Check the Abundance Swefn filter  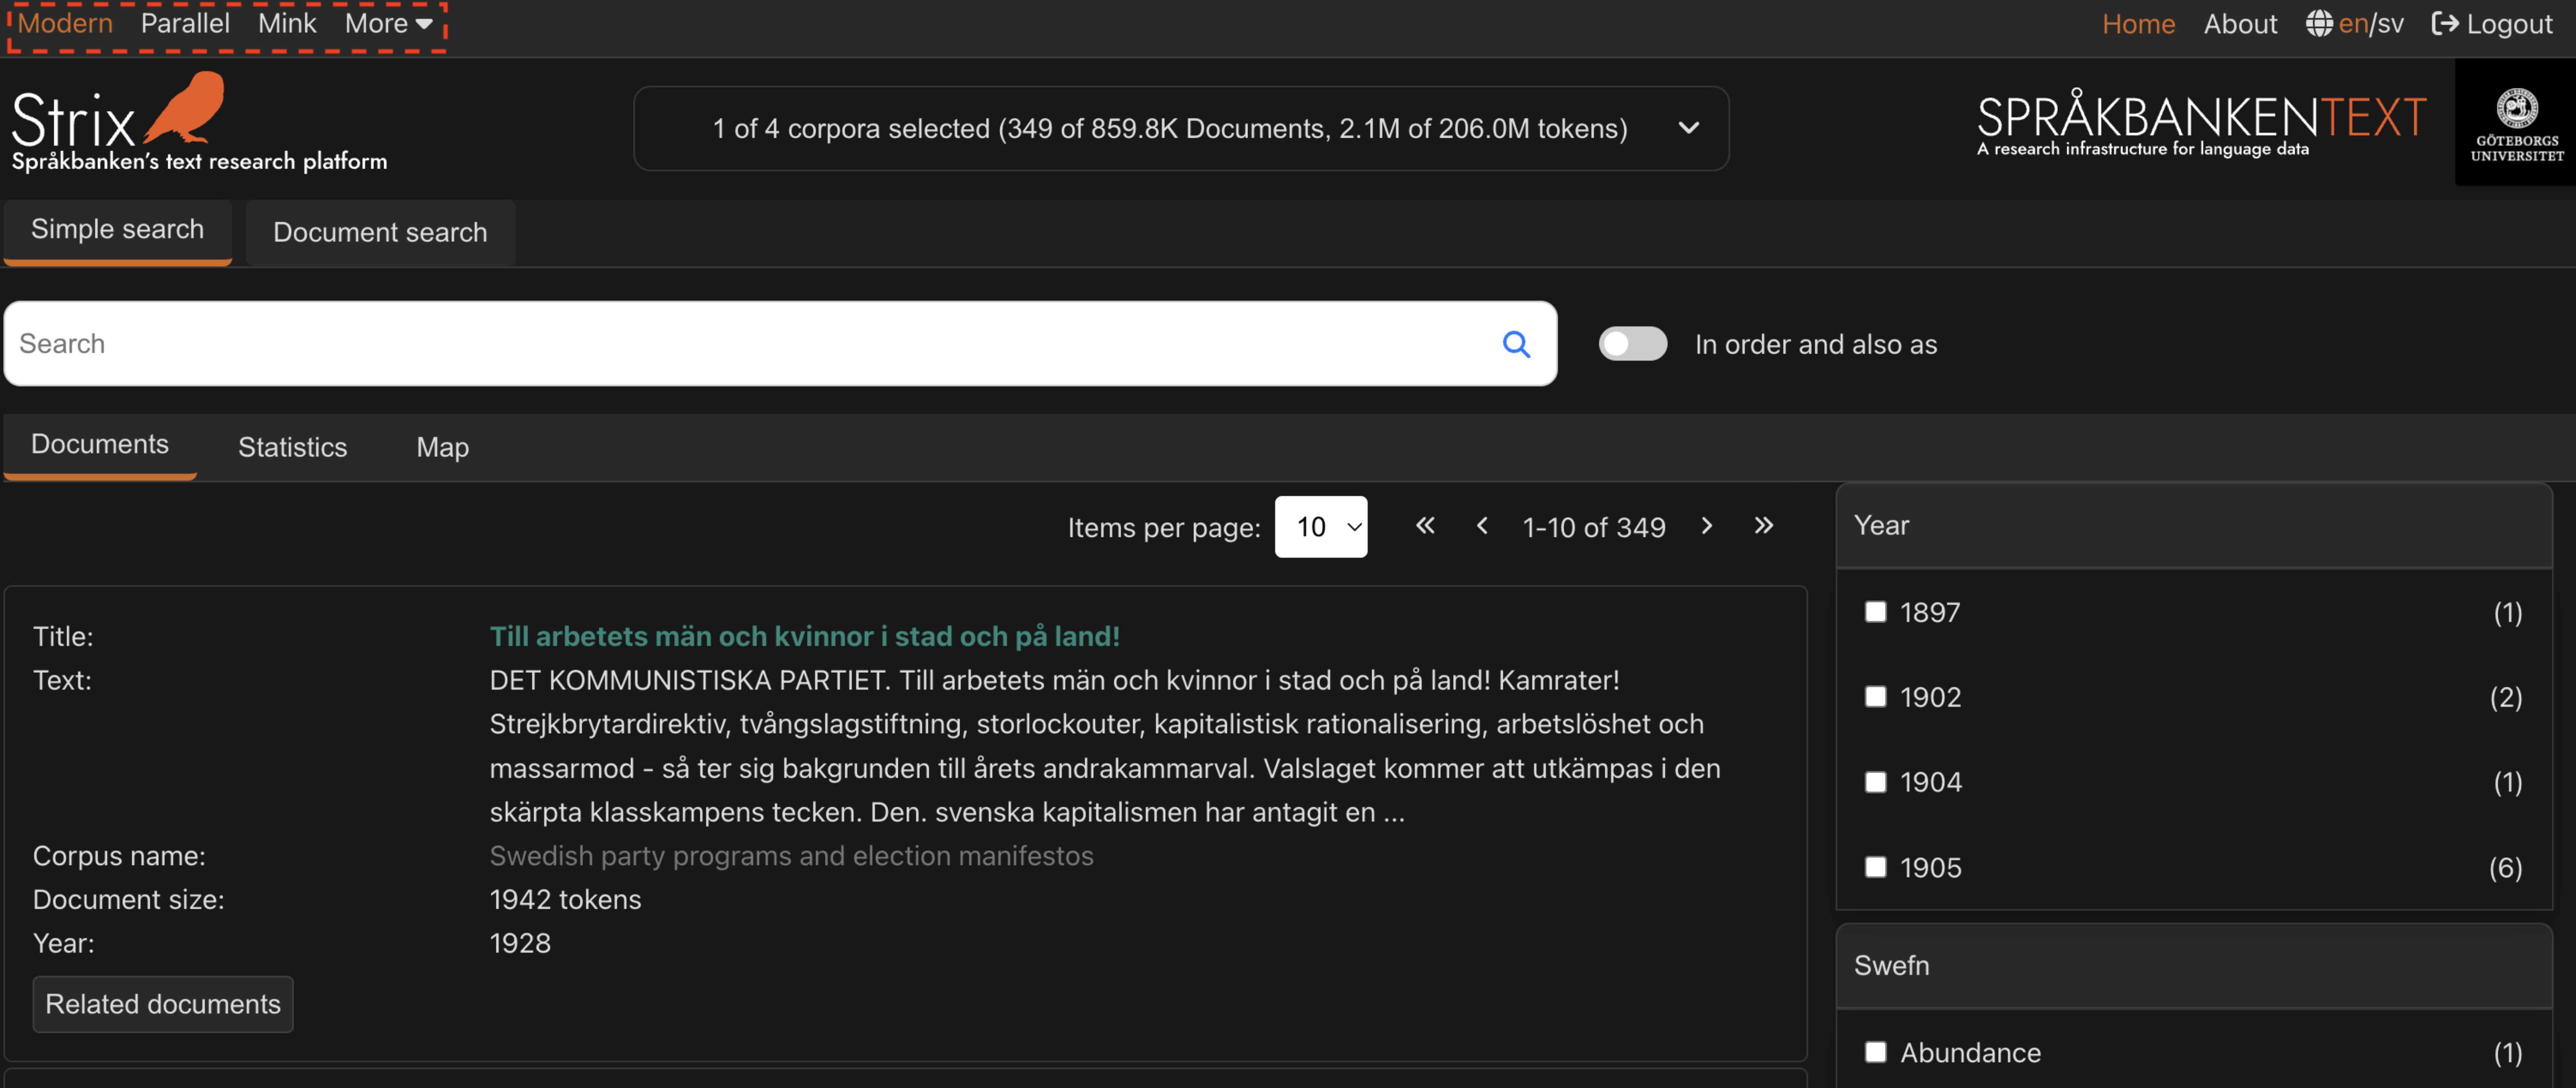pyautogui.click(x=1875, y=1052)
